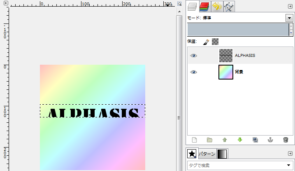This screenshot has height=171, width=295.
Task: Create a new layer
Action: 194,140
